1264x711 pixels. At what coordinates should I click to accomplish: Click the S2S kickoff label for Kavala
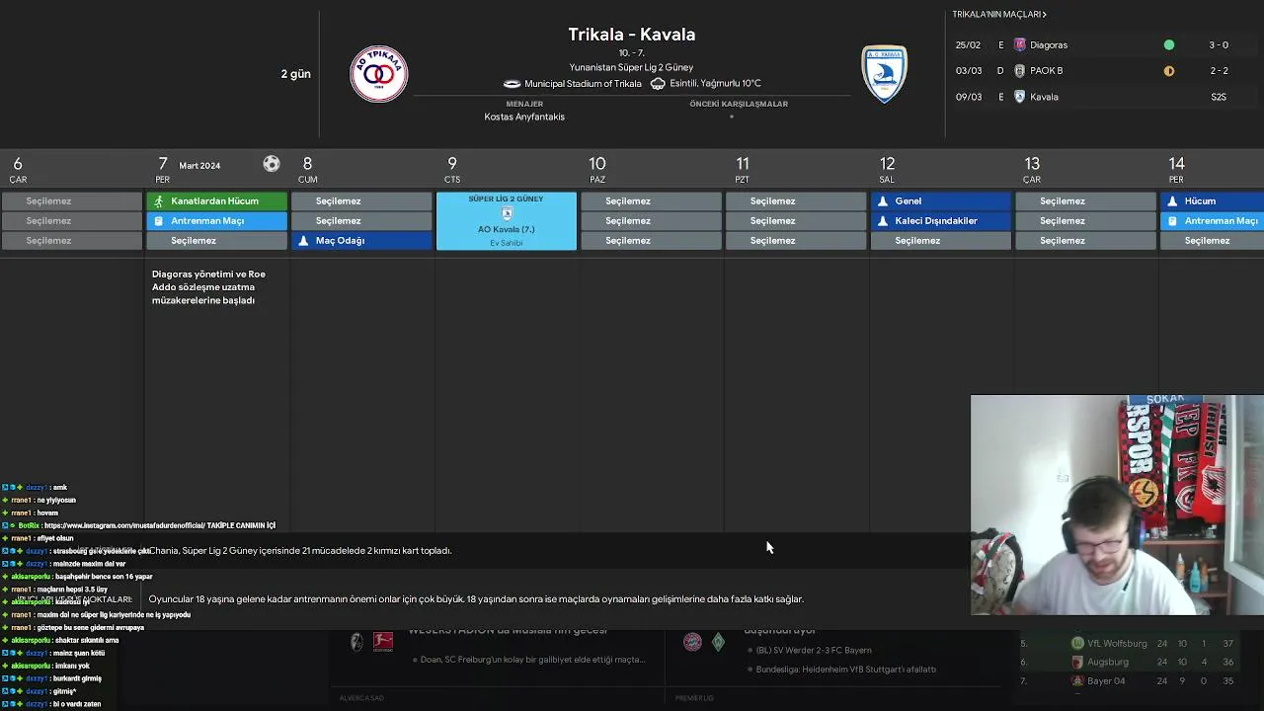pos(1219,97)
